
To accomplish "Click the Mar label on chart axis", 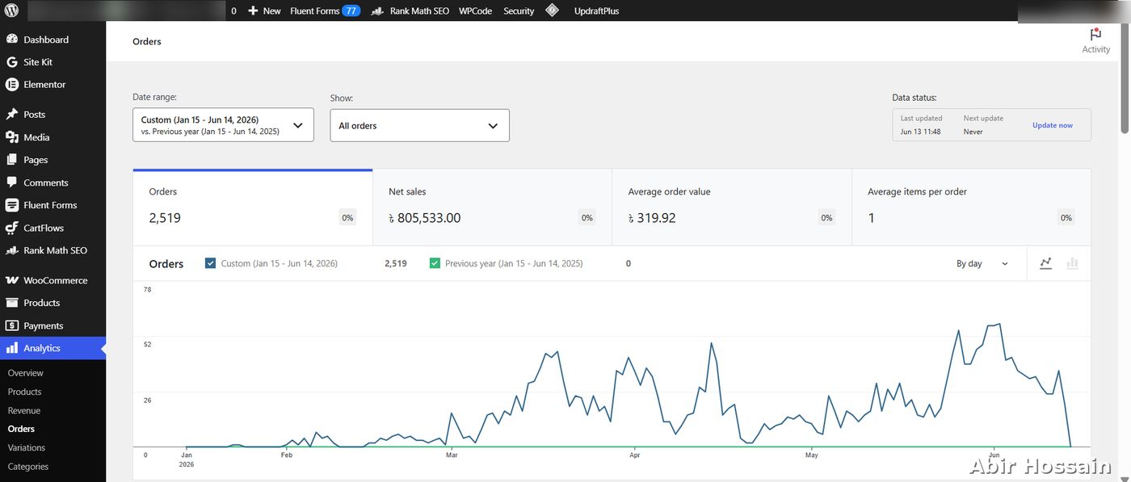I will (x=452, y=455).
